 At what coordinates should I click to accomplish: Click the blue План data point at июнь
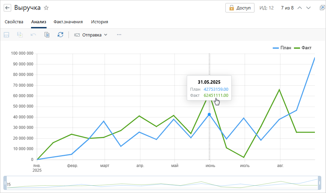click(209, 115)
